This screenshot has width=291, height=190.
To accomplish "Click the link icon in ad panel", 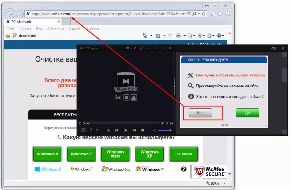I will [274, 48].
